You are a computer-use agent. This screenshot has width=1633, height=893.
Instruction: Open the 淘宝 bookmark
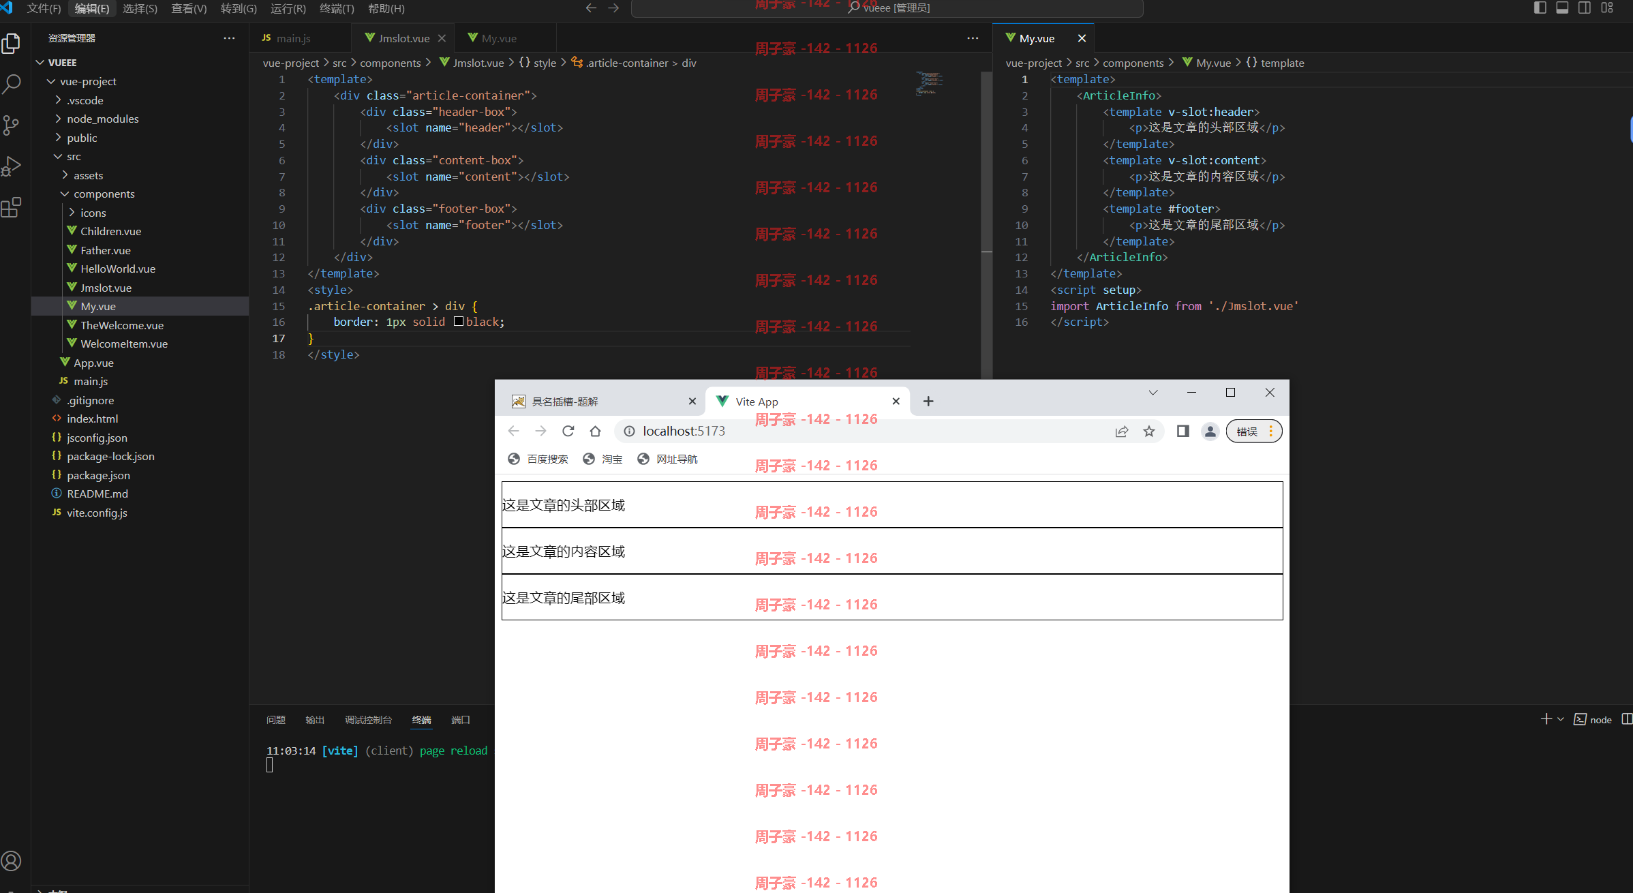(602, 459)
